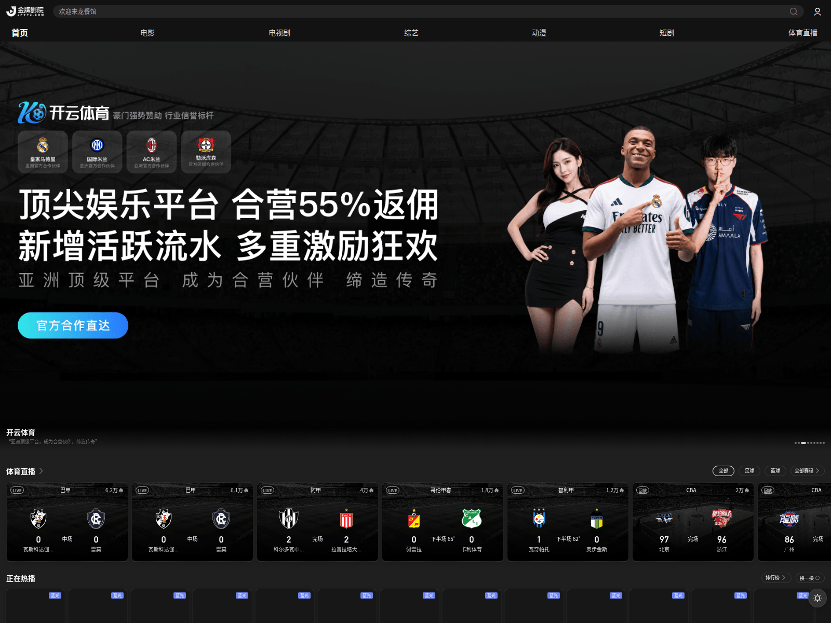Image resolution: width=831 pixels, height=623 pixels.
Task: Click the search magnifier icon
Action: 794,11
